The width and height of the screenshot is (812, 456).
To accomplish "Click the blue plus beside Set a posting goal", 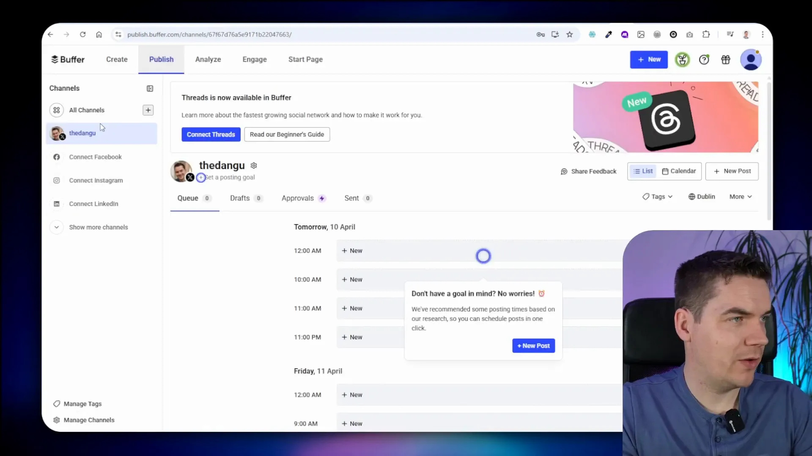I will coord(201,178).
